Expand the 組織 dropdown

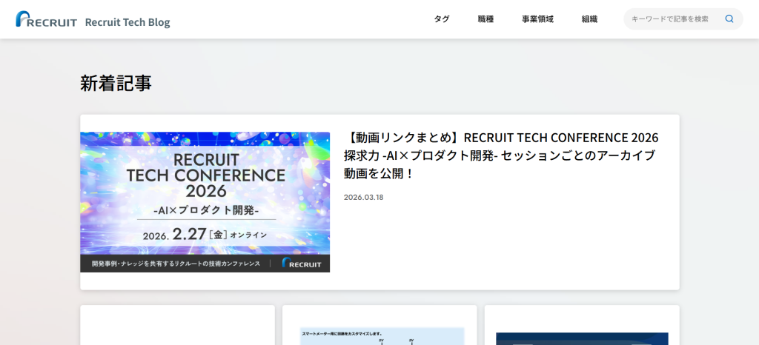[589, 19]
